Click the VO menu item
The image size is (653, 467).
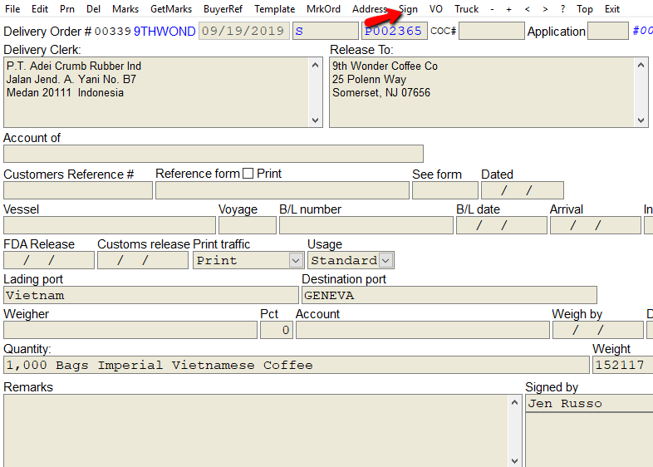[x=436, y=9]
